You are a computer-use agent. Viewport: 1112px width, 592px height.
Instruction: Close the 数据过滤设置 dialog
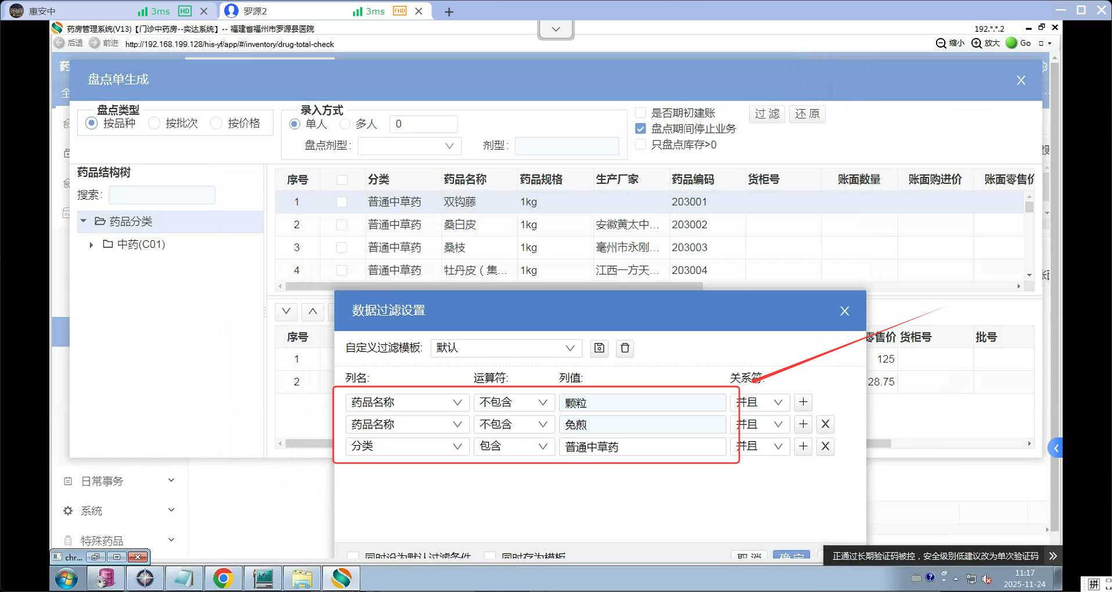click(844, 311)
